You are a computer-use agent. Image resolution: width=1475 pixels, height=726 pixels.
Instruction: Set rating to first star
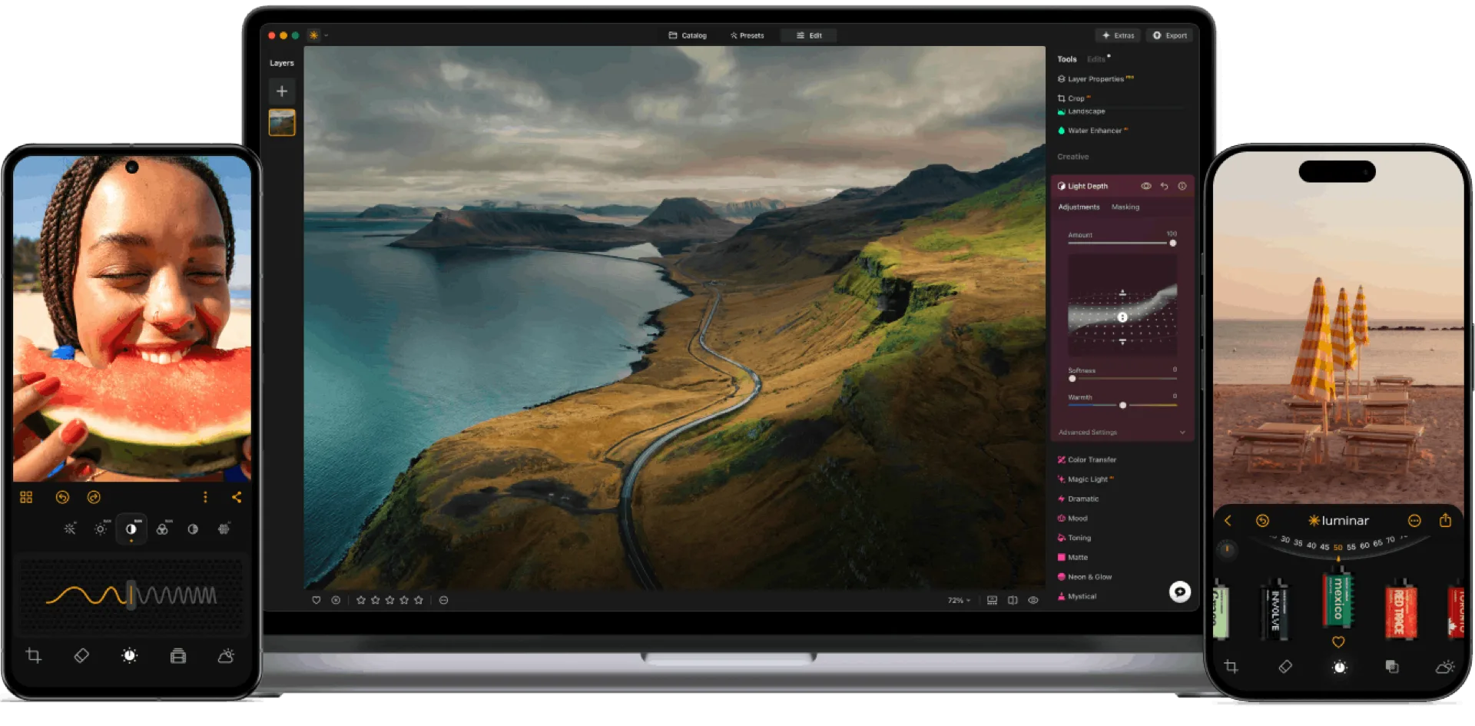361,600
